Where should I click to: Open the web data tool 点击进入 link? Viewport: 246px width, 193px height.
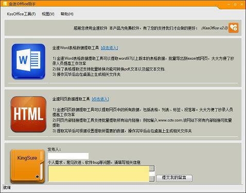pos(100,99)
